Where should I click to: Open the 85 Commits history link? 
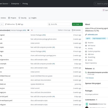pyautogui.click(x=76, y=30)
